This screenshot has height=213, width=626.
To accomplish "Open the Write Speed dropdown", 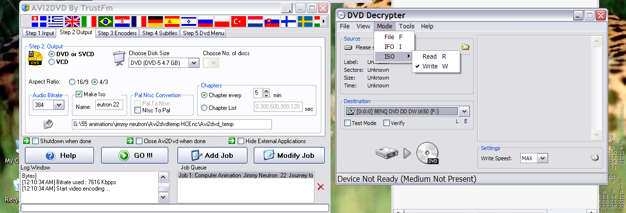I will [x=543, y=158].
